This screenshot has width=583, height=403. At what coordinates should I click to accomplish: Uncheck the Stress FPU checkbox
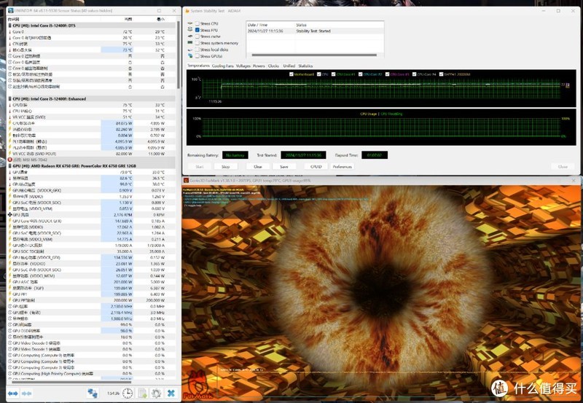click(x=195, y=30)
